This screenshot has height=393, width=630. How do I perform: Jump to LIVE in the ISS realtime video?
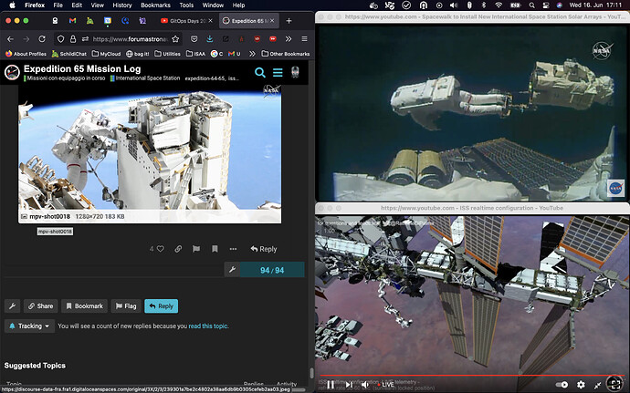pyautogui.click(x=385, y=385)
